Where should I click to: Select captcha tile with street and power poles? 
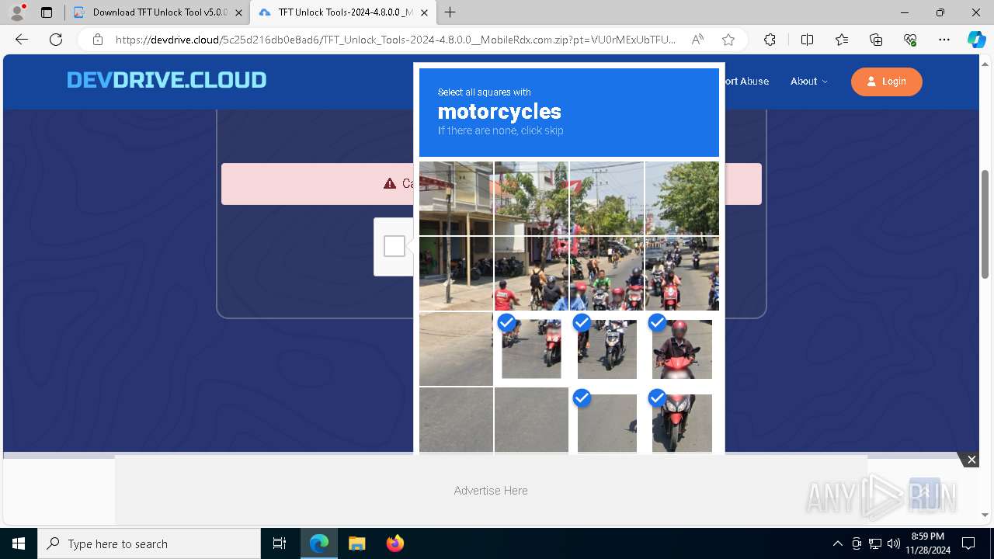tap(606, 198)
